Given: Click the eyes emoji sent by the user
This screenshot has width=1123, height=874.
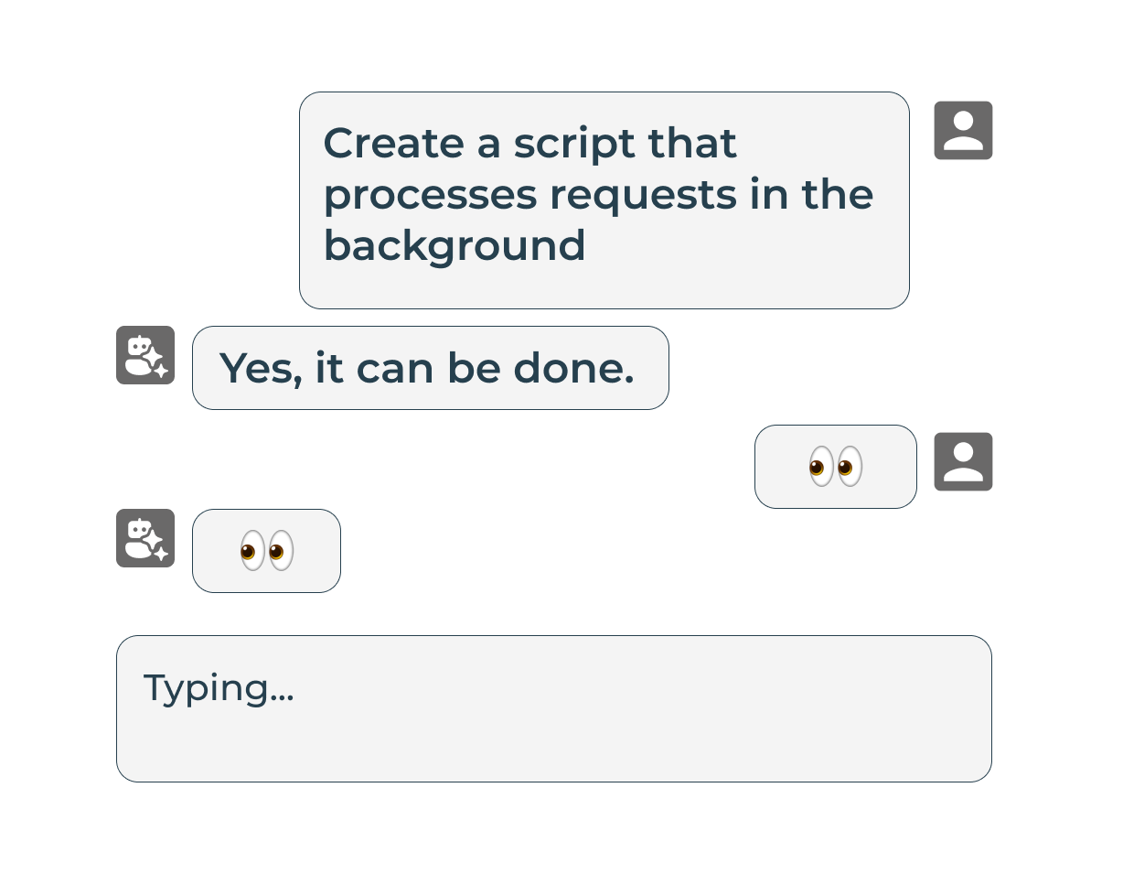Looking at the screenshot, I should [836, 467].
